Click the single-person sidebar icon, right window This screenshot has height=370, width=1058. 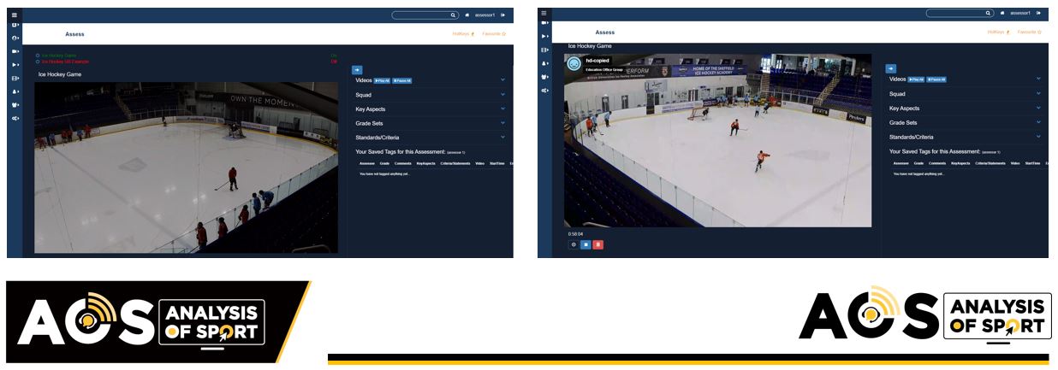(544, 63)
